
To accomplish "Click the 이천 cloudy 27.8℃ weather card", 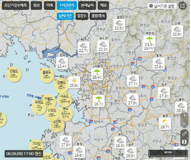I will click(133, 100).
